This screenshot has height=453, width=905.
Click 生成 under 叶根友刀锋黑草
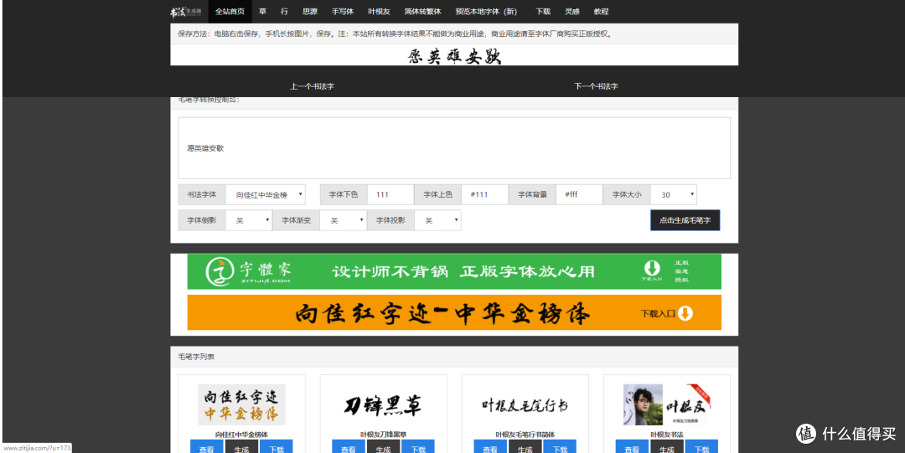pyautogui.click(x=383, y=448)
